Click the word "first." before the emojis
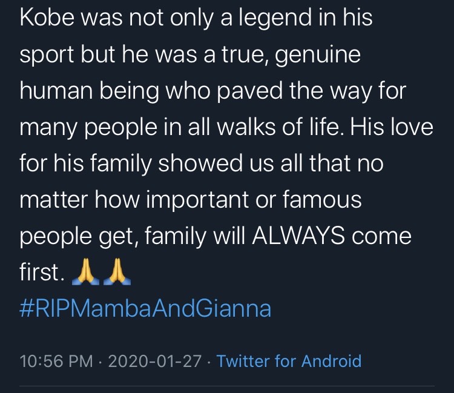Screen dimensions: 454x393 pyautogui.click(x=41, y=272)
